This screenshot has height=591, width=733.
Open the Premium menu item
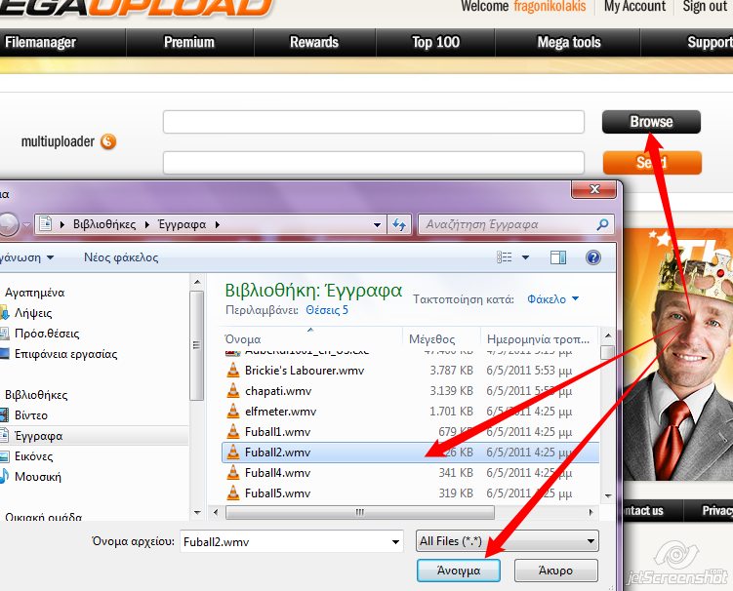pyautogui.click(x=189, y=43)
